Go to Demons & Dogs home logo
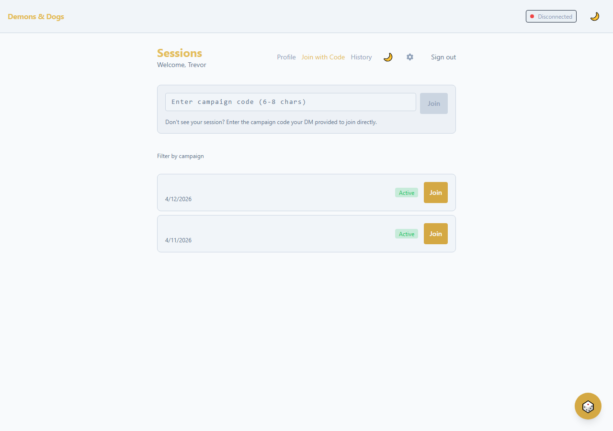This screenshot has width=613, height=431. click(x=36, y=16)
